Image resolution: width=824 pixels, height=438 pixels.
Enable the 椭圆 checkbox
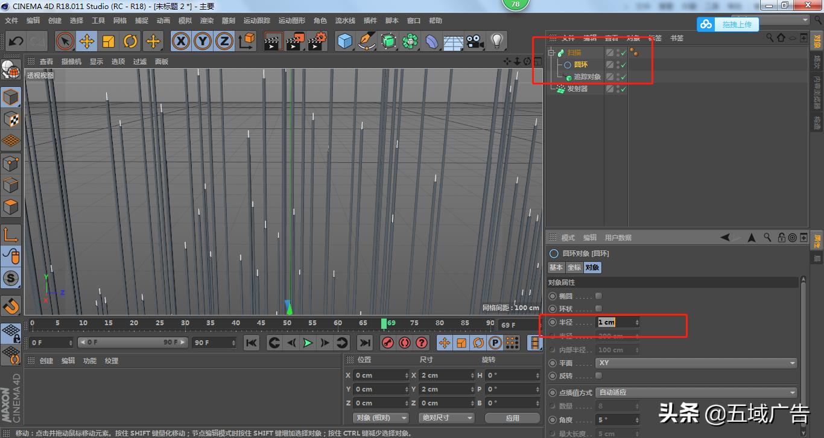598,296
